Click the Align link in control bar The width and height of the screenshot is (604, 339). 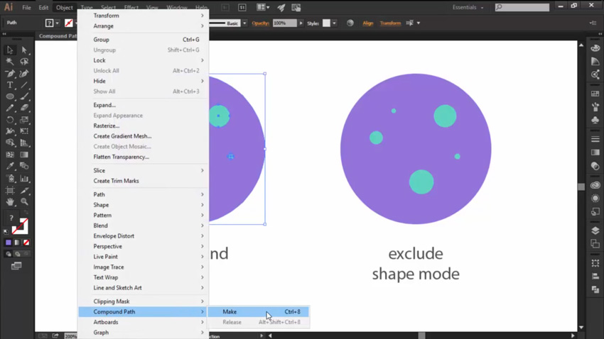[368, 23]
